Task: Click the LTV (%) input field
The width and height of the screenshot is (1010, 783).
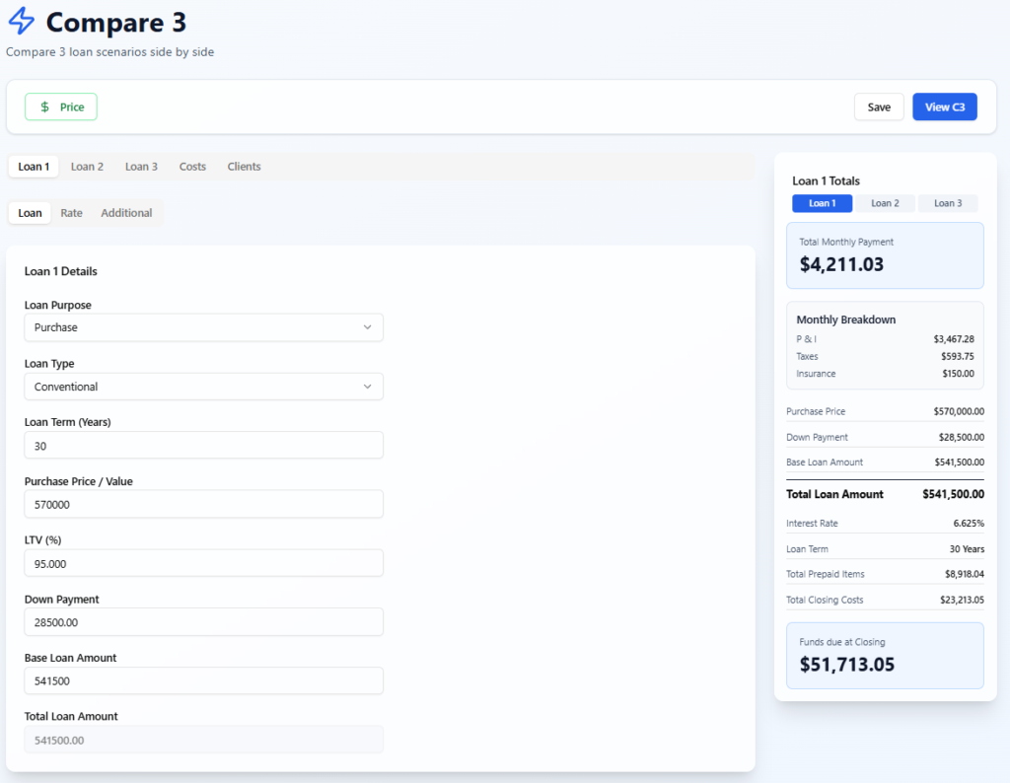Action: pos(203,563)
